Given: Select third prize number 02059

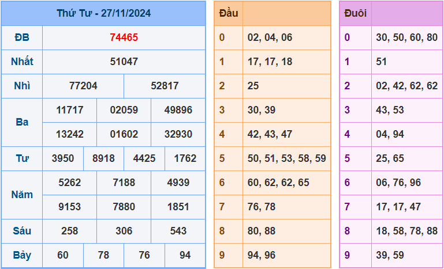Looking at the screenshot, I should click(124, 110).
